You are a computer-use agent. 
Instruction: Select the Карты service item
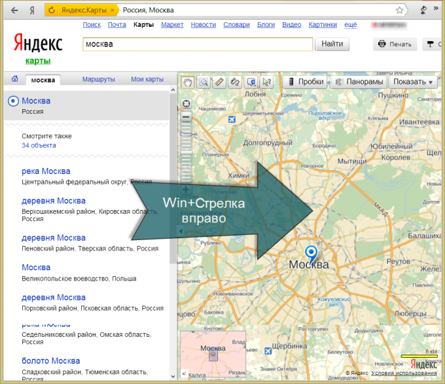tap(143, 25)
